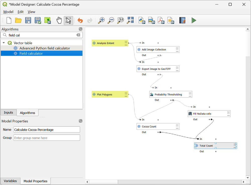Export the model as a Python script
This screenshot has height=185, width=251.
coord(142,21)
